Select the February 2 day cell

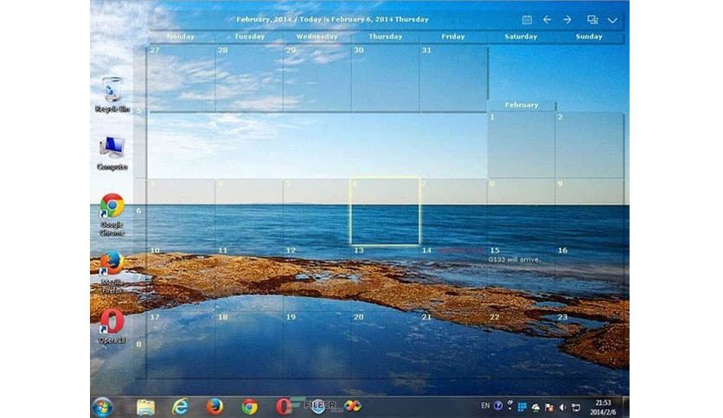click(590, 144)
